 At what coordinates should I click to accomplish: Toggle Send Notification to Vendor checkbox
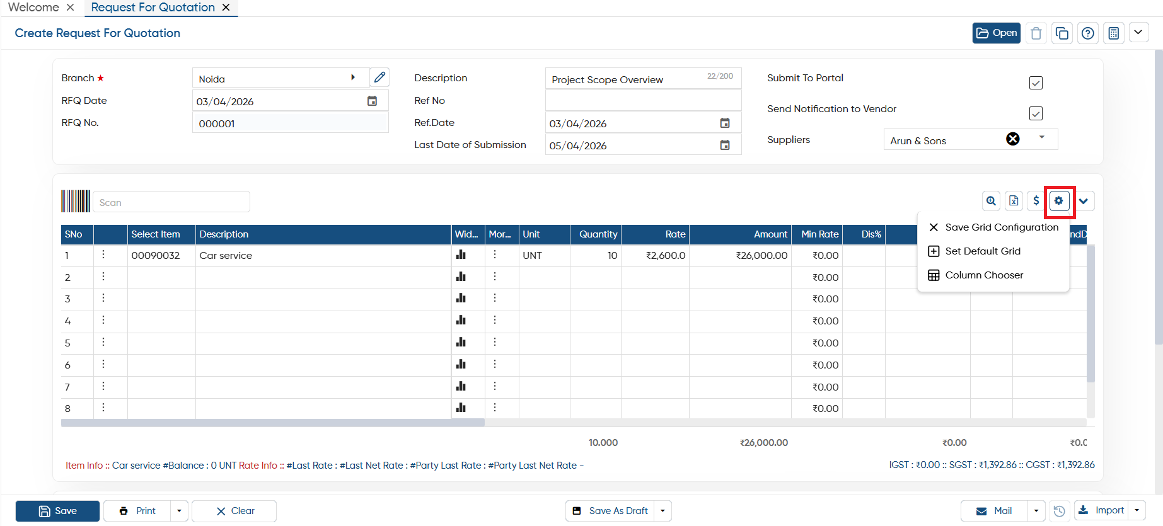pos(1036,113)
